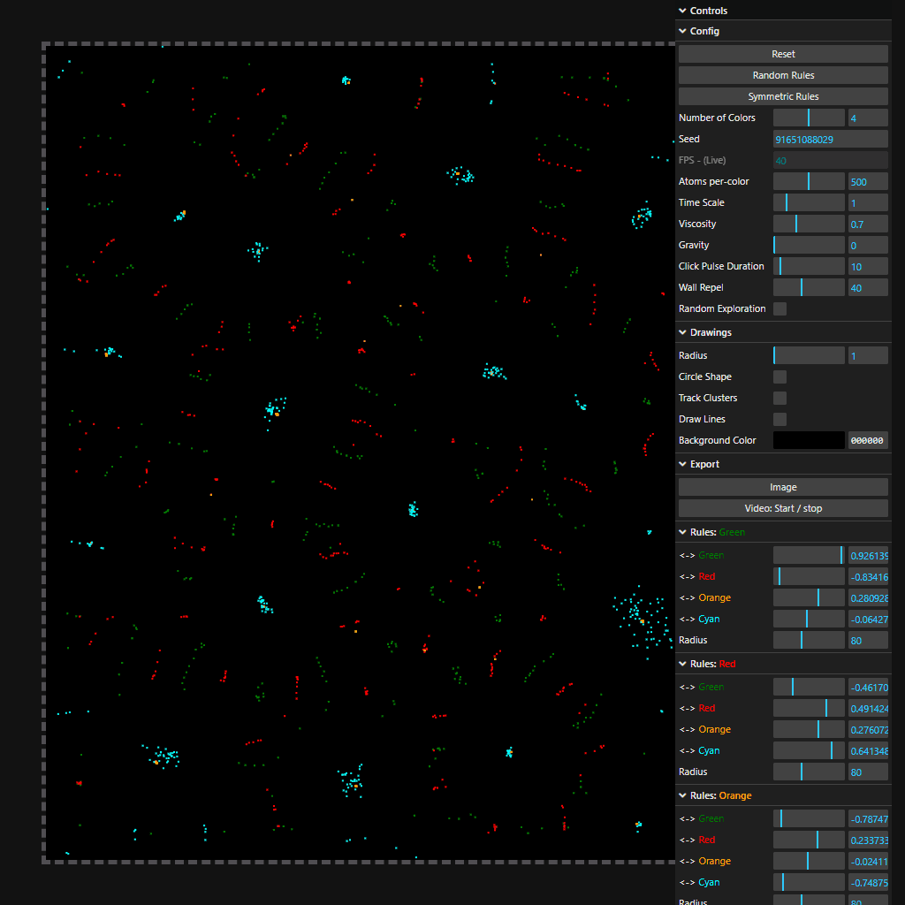Click Green rules Red value -0.83416
Screen dimensions: 905x905
point(868,576)
